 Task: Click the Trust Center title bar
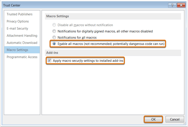click(84, 5)
